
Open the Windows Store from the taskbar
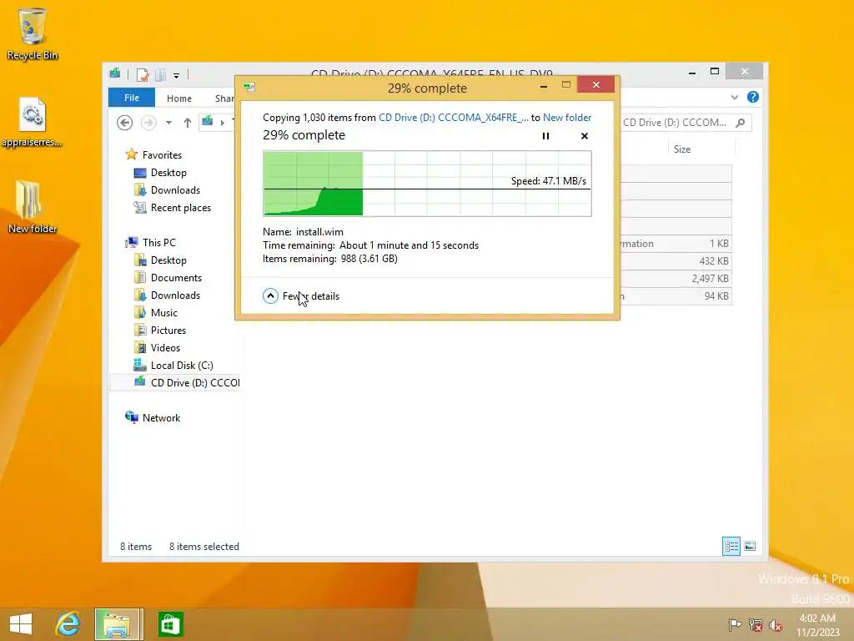click(x=170, y=624)
